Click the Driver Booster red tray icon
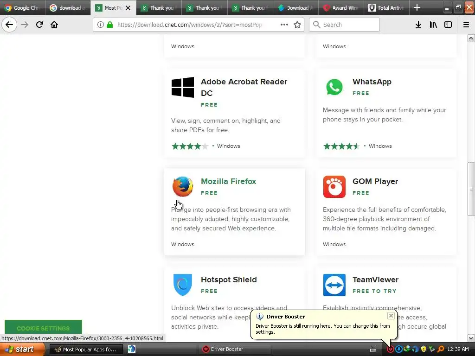This screenshot has height=356, width=475. pos(390,350)
